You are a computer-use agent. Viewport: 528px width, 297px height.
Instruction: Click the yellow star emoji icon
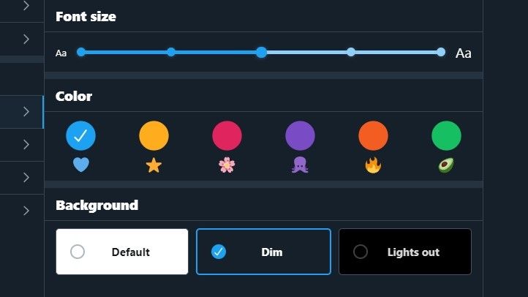click(x=154, y=165)
